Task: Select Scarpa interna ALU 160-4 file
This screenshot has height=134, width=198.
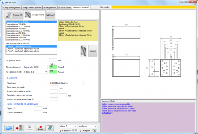Action: (x=18, y=31)
